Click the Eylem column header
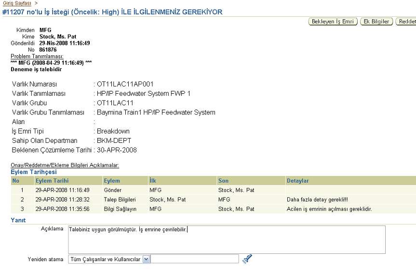The height and width of the screenshot is (276, 416). (112, 181)
